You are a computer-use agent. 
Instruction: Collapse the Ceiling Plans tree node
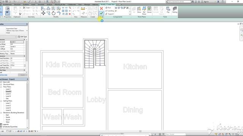[x=1, y=101]
